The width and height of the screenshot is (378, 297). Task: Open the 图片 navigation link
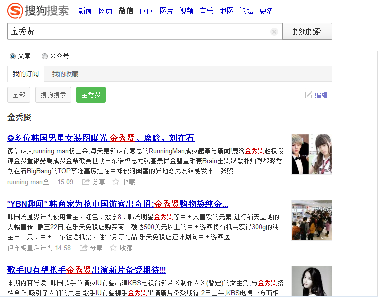pyautogui.click(x=167, y=11)
